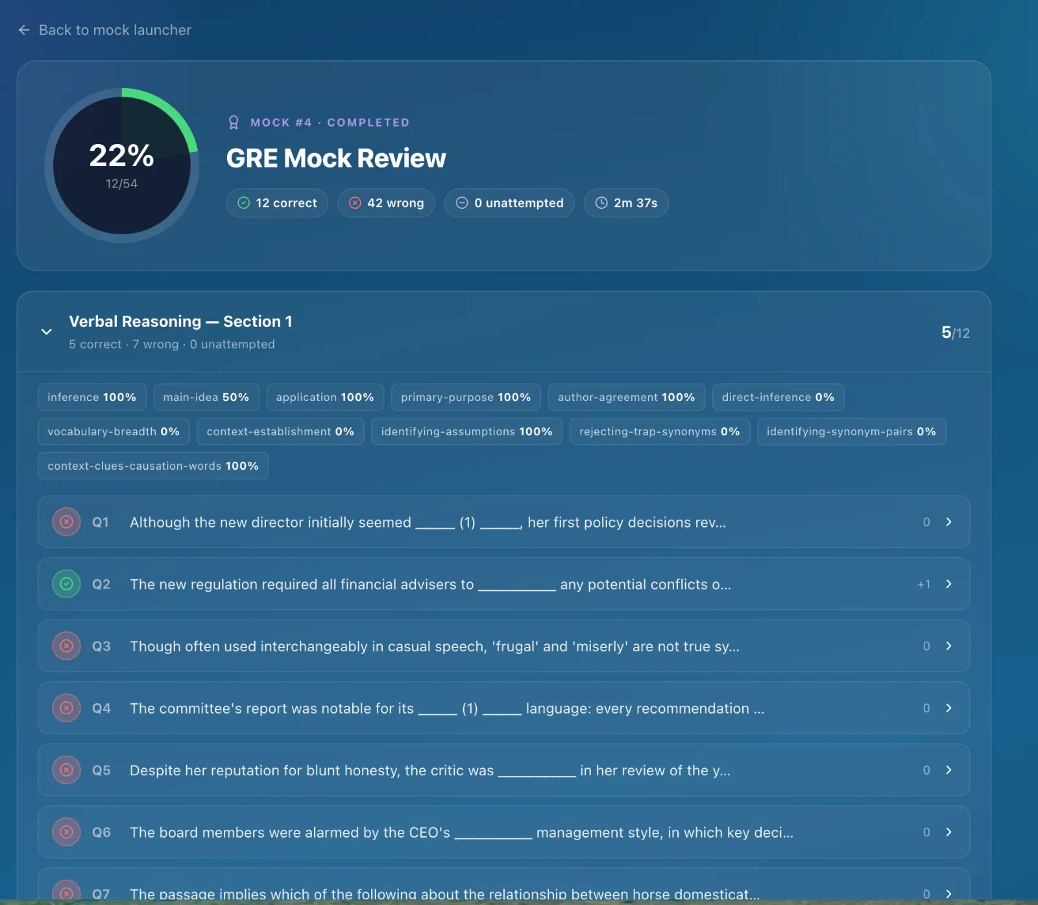Click the green check icon in 12 correct
Screen dimensions: 1038x905
(244, 203)
